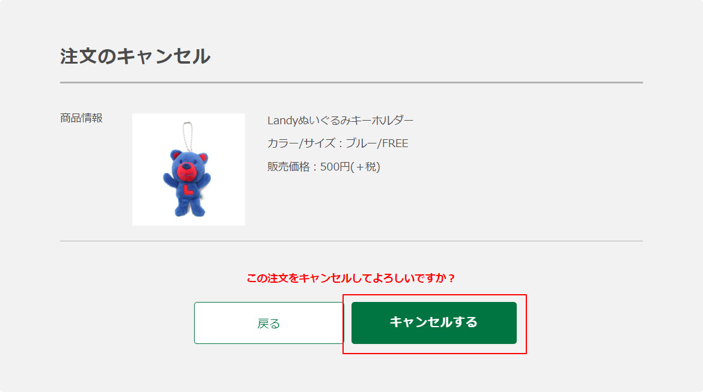Click the 500円 amount in the price
This screenshot has height=392, width=703.
335,167
